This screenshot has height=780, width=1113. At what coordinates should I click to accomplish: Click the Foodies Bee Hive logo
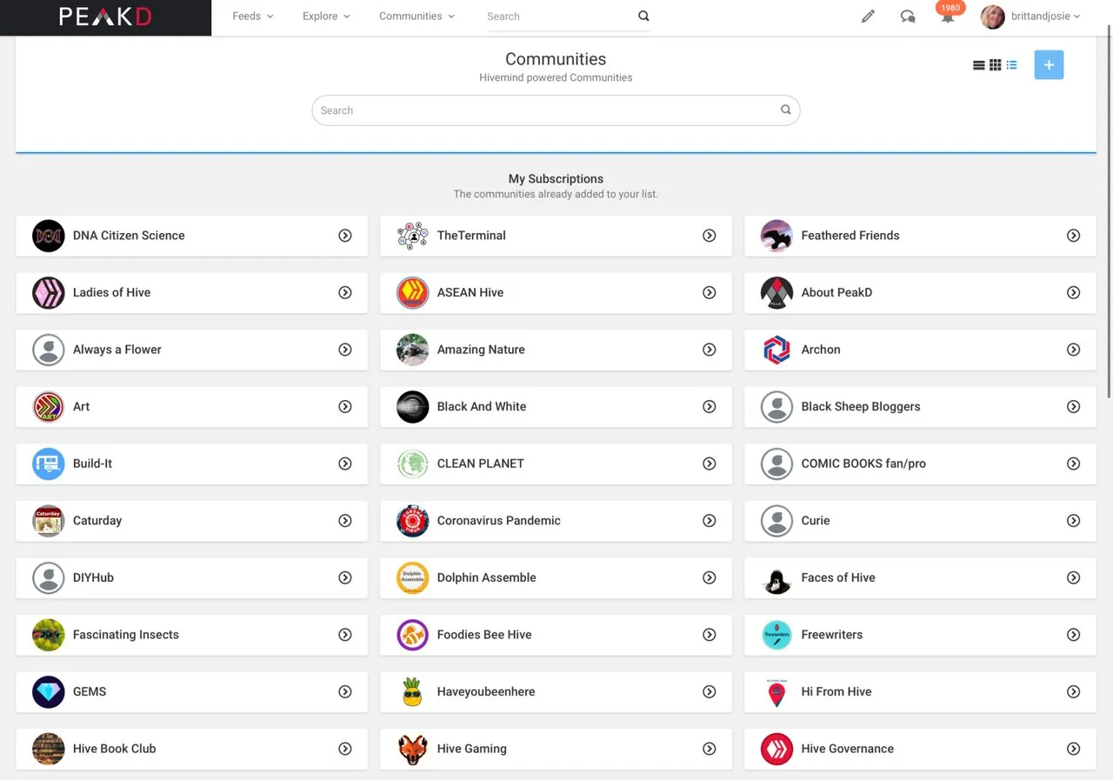point(413,635)
